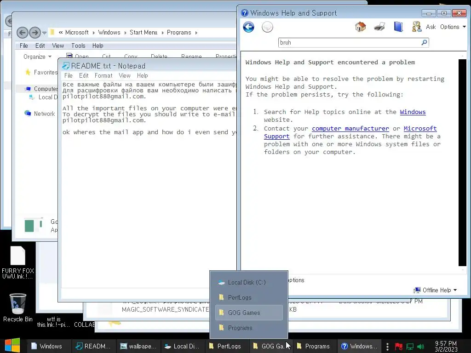
Task: Open Notepad Edit menu
Action: 84,76
